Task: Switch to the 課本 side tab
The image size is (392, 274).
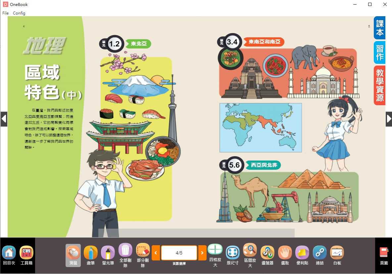Action: point(379,28)
